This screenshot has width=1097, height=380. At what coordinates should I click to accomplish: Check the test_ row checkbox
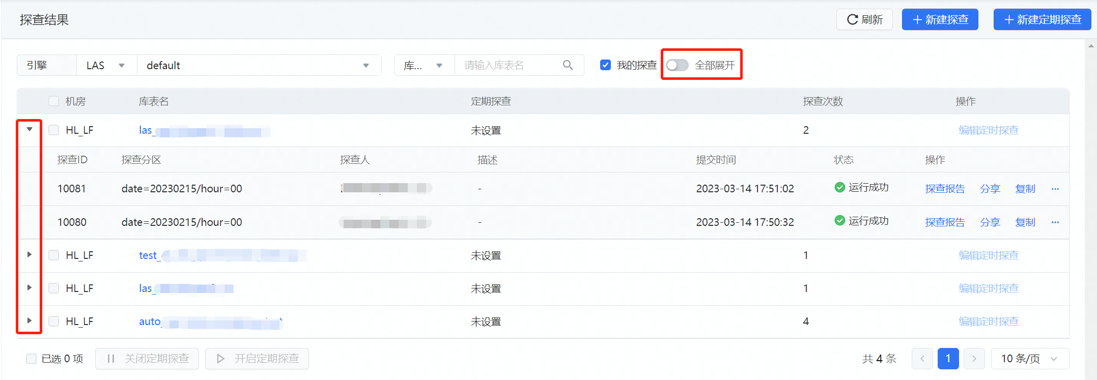point(53,255)
